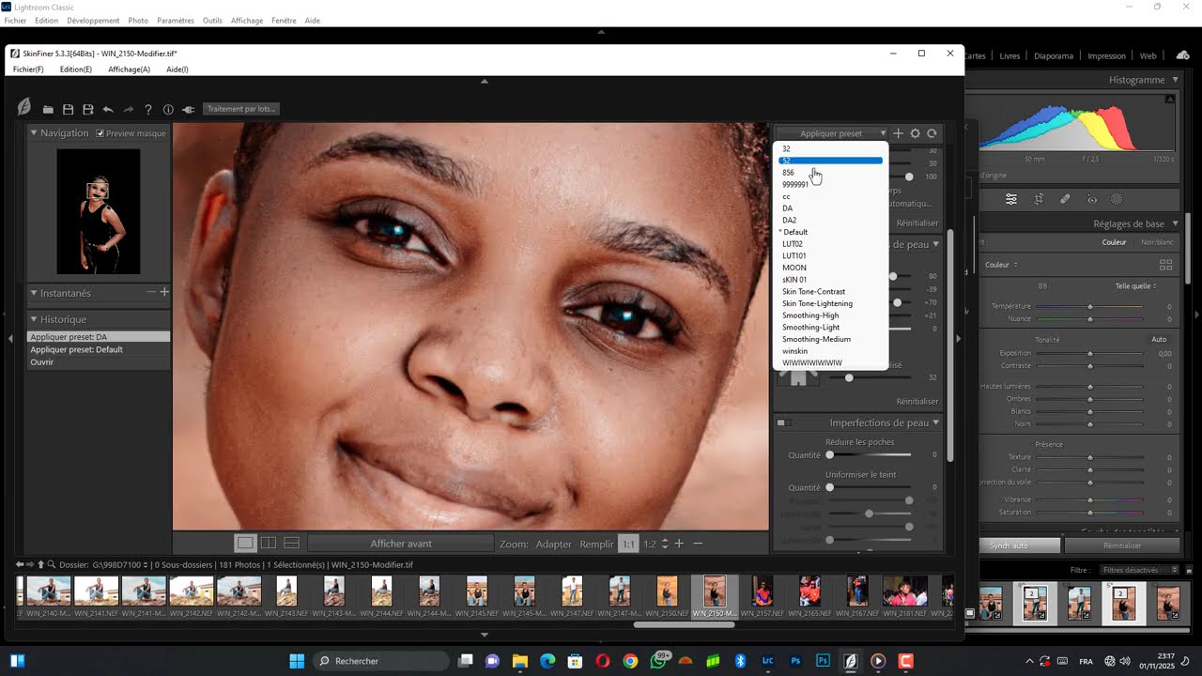Collapse the Instantanés panel
This screenshot has width=1202, height=676.
tap(34, 293)
